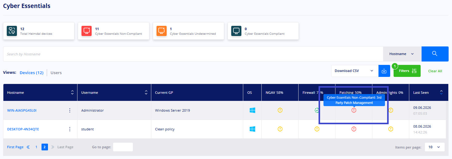
Task: Open the kebab menu for DESKTOP-4N34QTE
Action: [x=70, y=129]
